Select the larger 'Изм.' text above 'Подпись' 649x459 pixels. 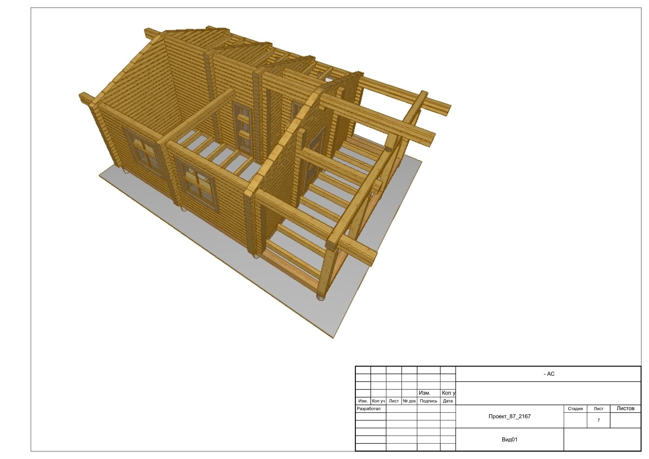tap(424, 393)
